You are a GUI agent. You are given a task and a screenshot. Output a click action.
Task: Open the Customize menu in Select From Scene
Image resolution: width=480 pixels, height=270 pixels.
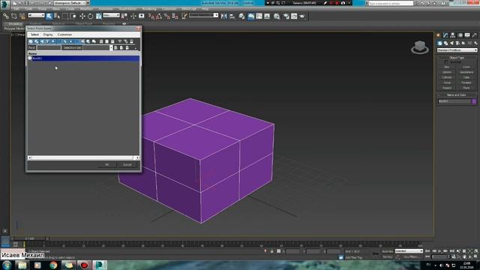(x=64, y=34)
